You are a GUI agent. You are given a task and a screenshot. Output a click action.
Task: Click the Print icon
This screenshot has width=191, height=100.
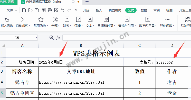click(x=50, y=10)
